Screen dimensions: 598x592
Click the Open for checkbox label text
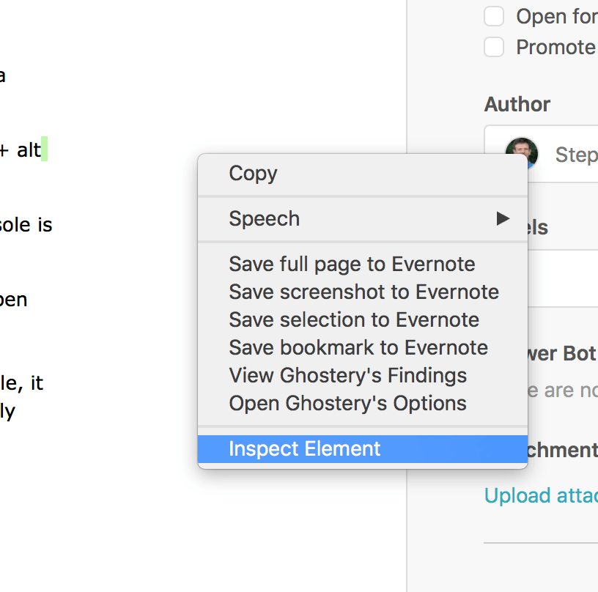[x=555, y=16]
